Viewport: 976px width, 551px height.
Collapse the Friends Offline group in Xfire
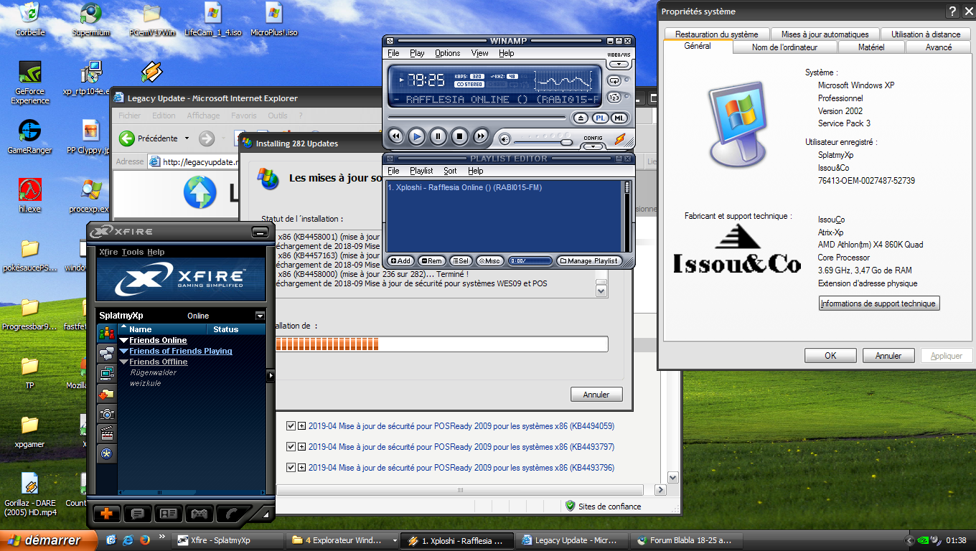point(124,362)
